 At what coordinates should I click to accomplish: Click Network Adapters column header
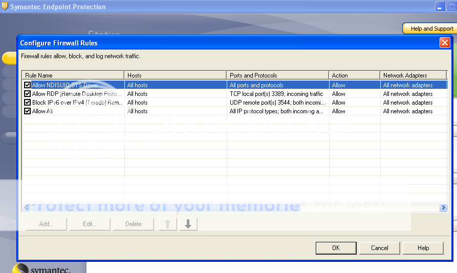point(412,76)
